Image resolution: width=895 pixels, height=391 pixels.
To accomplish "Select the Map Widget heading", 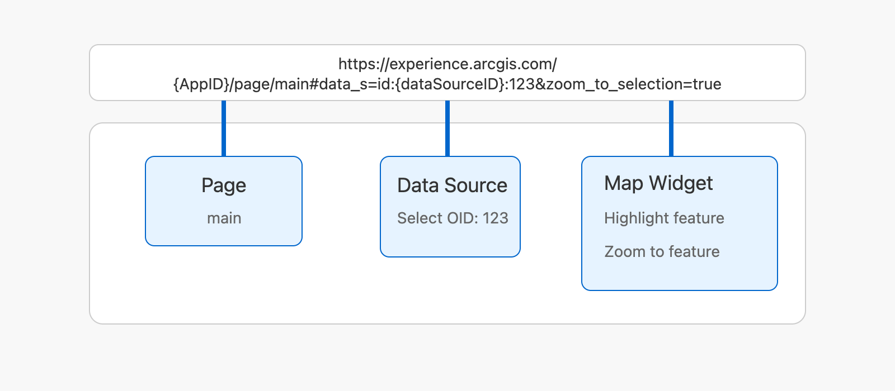I will tap(658, 183).
